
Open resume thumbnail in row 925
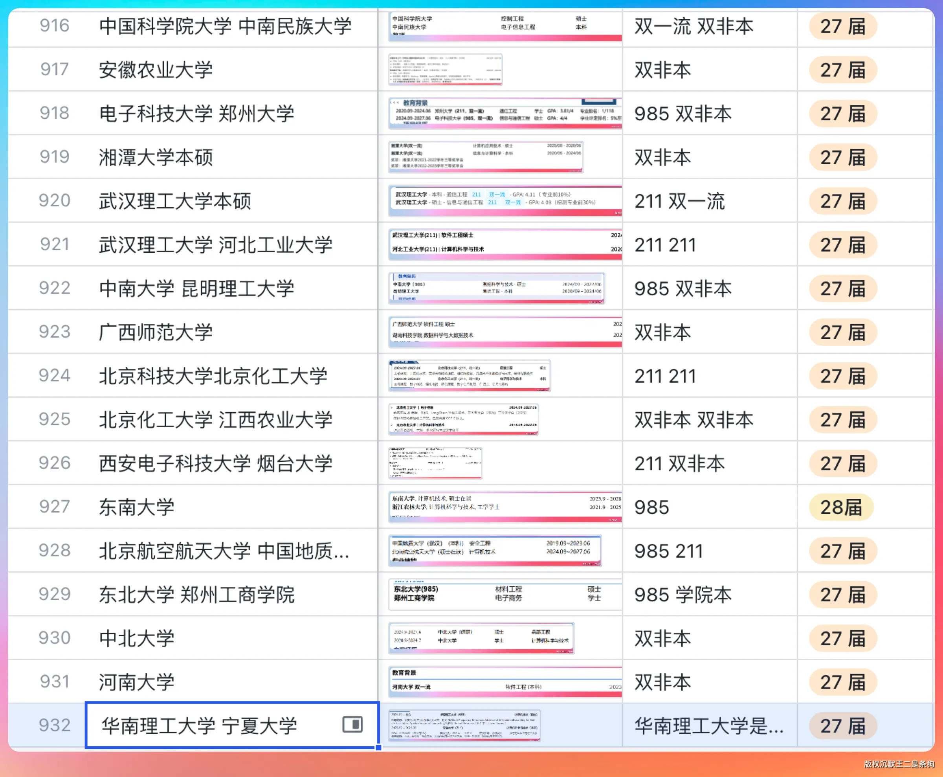(464, 419)
